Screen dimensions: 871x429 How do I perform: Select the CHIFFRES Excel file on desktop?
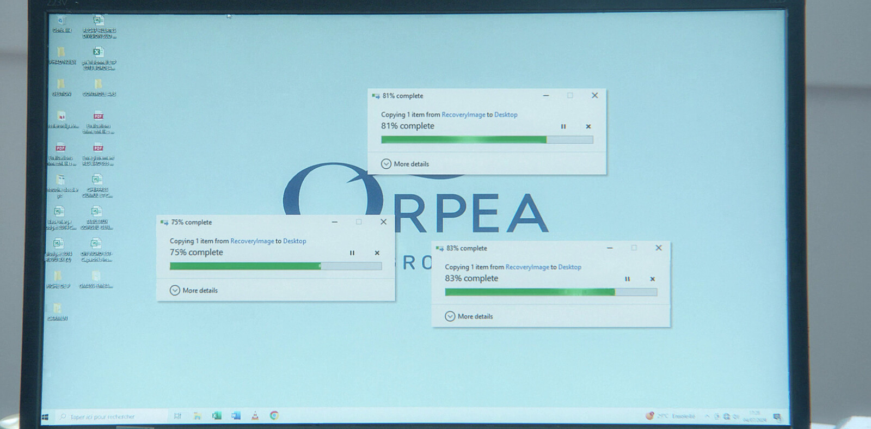pos(97,186)
